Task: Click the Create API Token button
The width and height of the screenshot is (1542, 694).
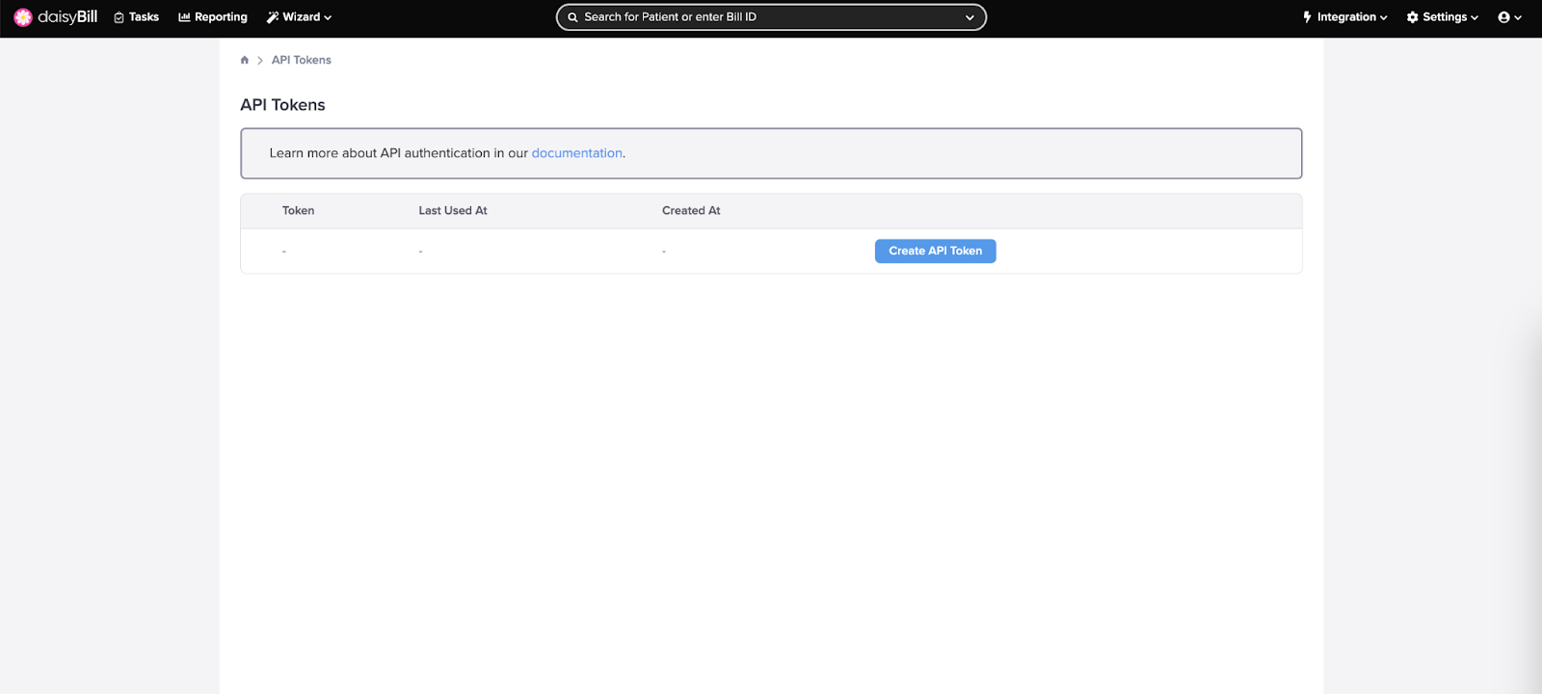Action: [936, 251]
